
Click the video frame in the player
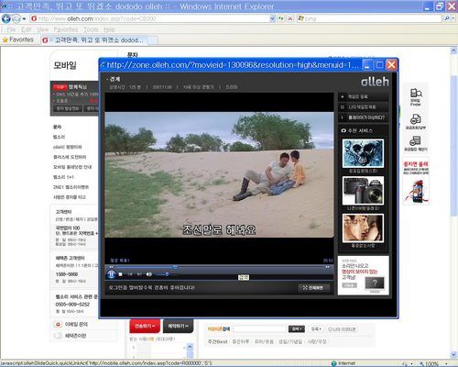(219, 174)
